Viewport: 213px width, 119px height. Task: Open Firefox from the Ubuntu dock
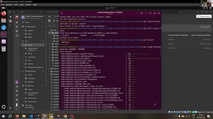point(4,14)
